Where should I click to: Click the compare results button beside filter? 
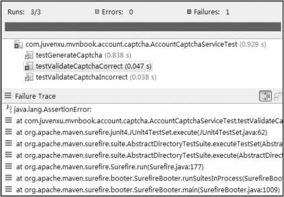click(278, 96)
